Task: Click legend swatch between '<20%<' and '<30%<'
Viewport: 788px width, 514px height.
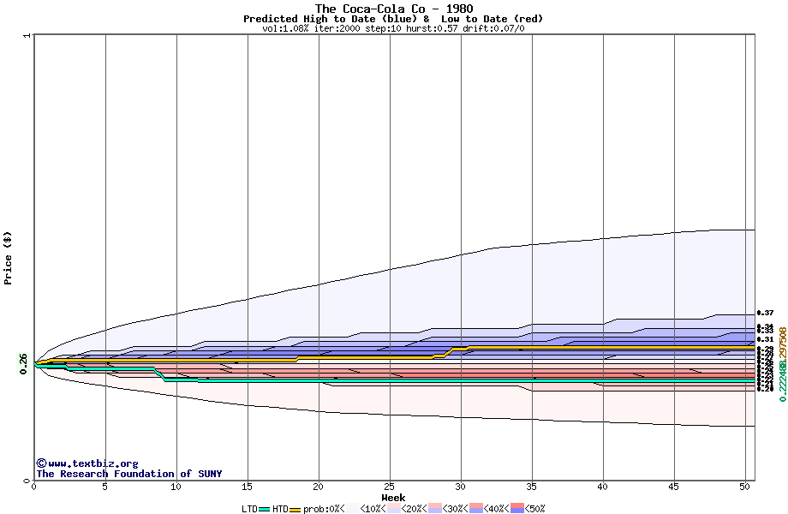Action: coord(435,508)
